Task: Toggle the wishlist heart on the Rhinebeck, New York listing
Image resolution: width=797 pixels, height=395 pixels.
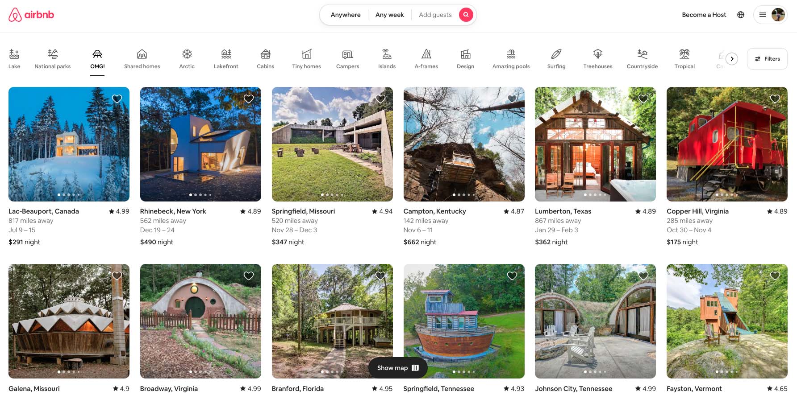Action: [x=249, y=99]
